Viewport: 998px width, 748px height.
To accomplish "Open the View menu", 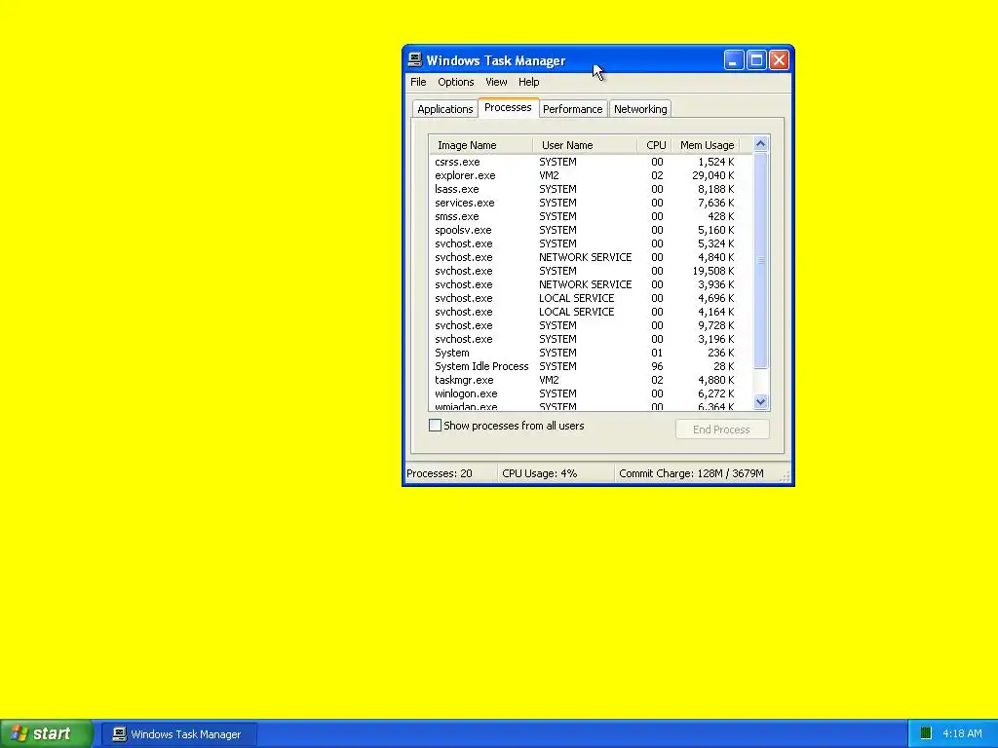I will coord(496,82).
